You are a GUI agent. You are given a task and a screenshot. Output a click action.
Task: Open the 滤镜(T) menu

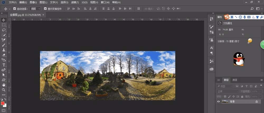(75, 2)
